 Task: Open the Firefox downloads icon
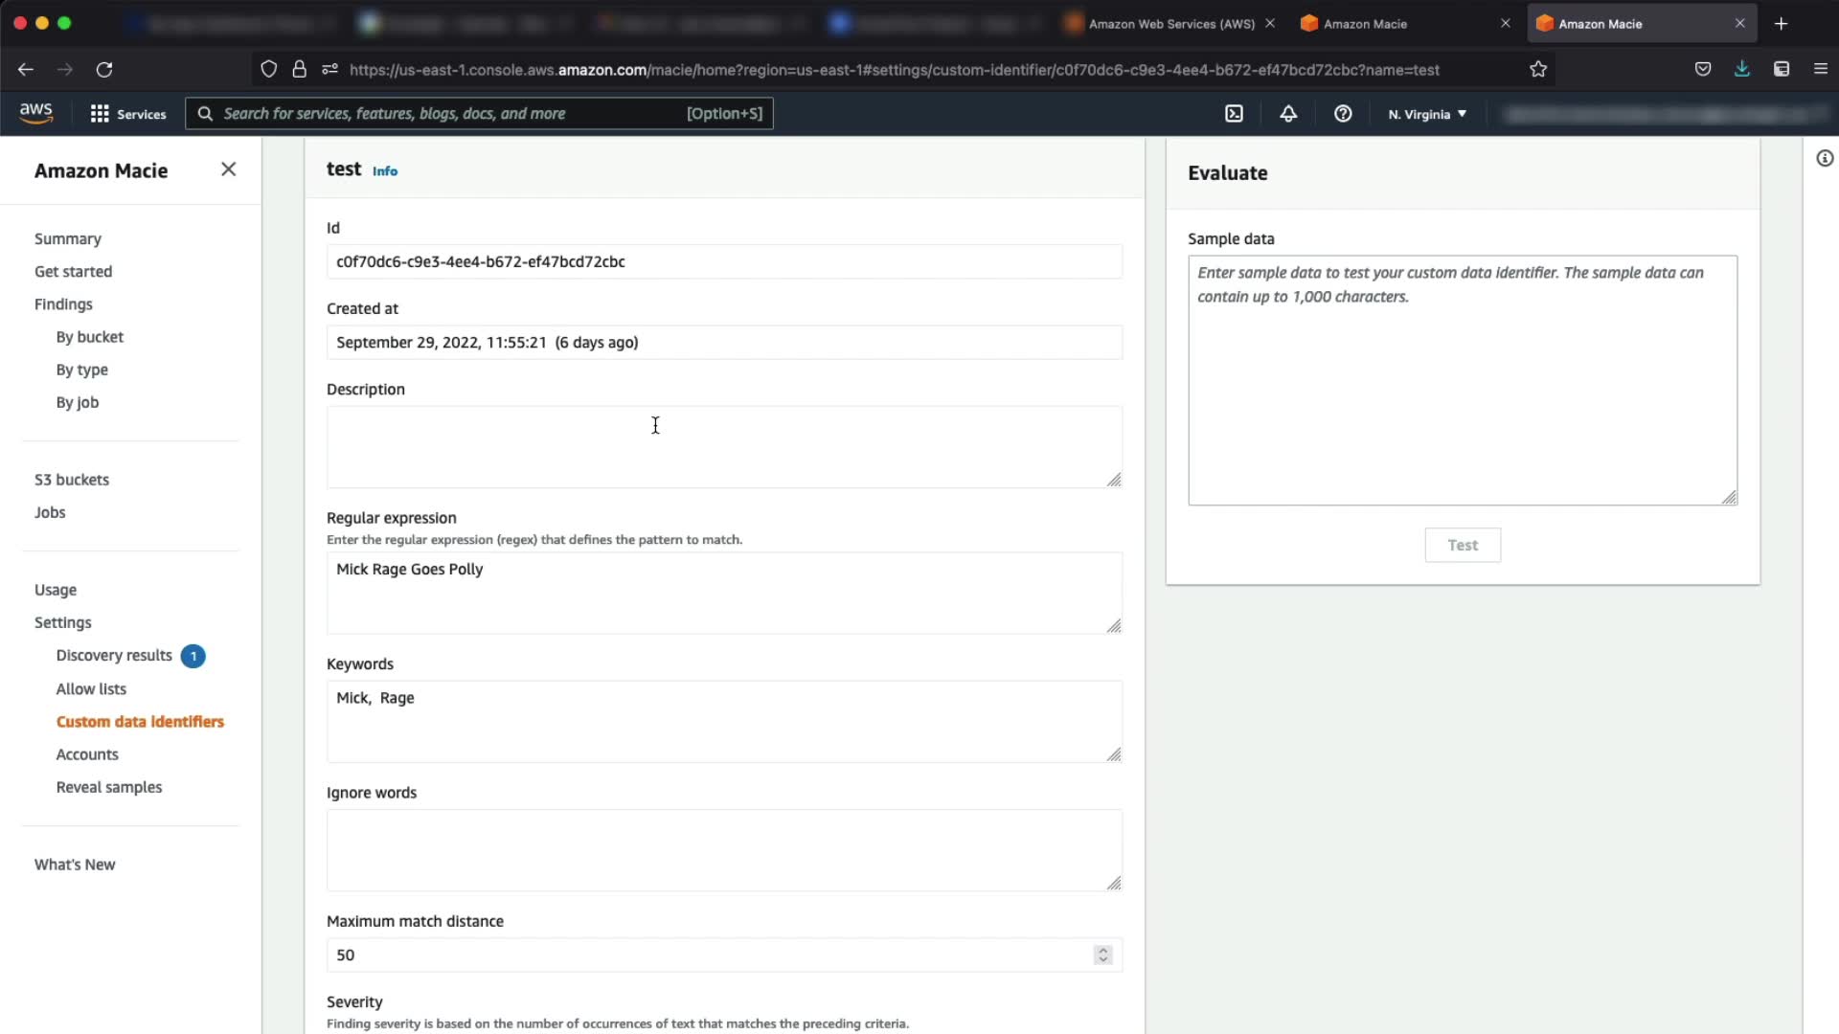tap(1741, 69)
